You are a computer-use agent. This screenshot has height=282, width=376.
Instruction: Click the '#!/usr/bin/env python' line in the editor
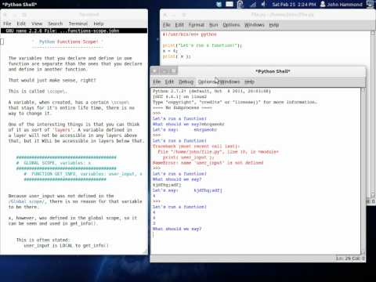point(190,34)
